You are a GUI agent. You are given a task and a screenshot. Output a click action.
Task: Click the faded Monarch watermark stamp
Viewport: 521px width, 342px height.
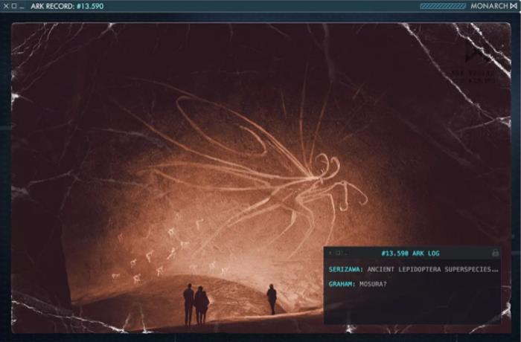(x=476, y=59)
